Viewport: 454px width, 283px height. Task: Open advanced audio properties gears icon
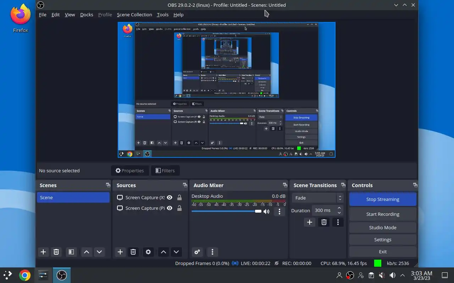point(197,252)
